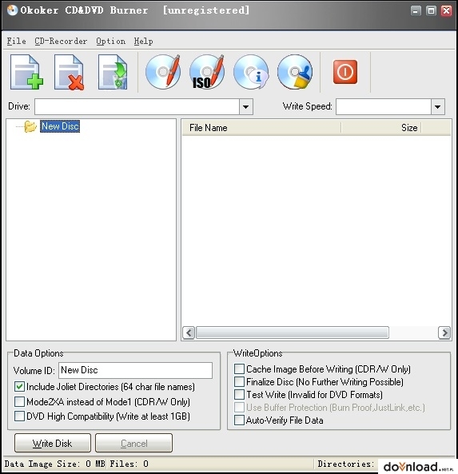Uncheck Include Joliet Directories checkbox
The image size is (458, 474).
coord(20,387)
